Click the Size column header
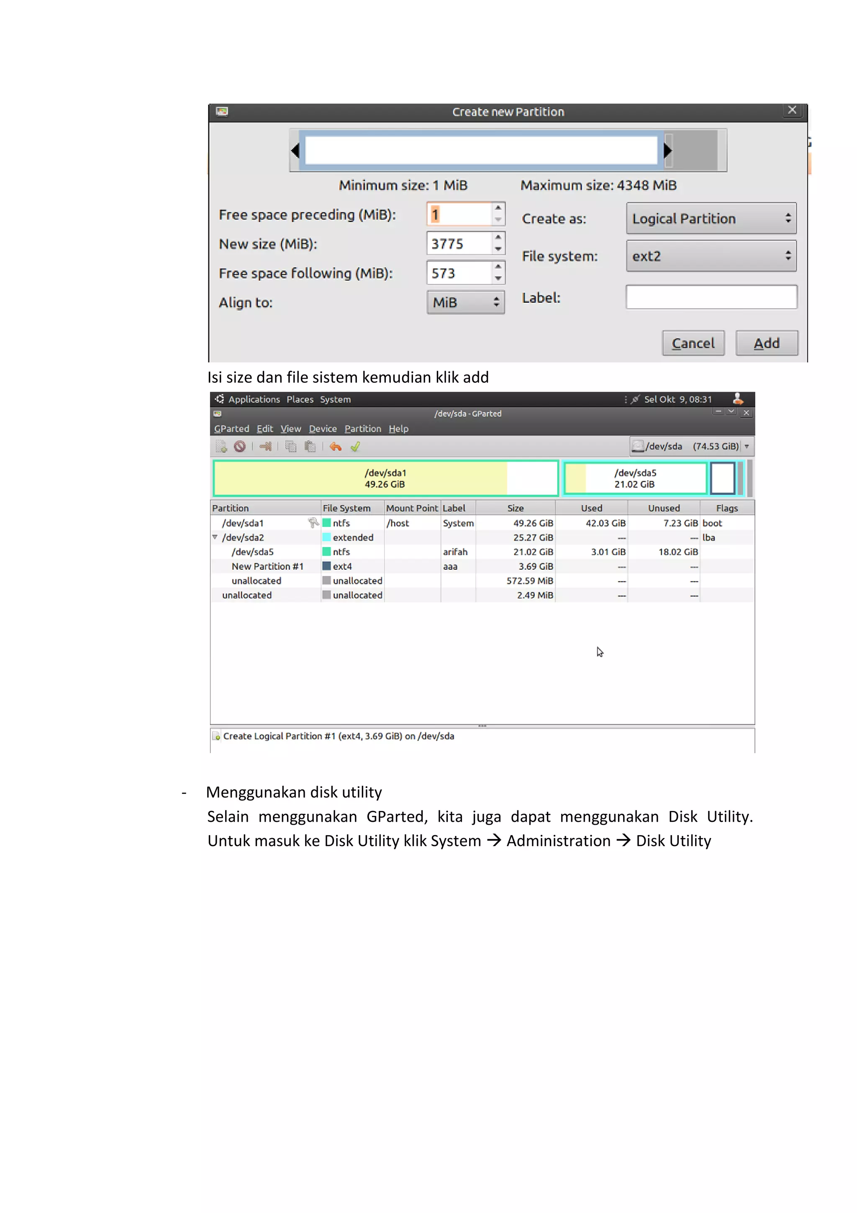This screenshot has width=857, height=1213. pyautogui.click(x=516, y=508)
